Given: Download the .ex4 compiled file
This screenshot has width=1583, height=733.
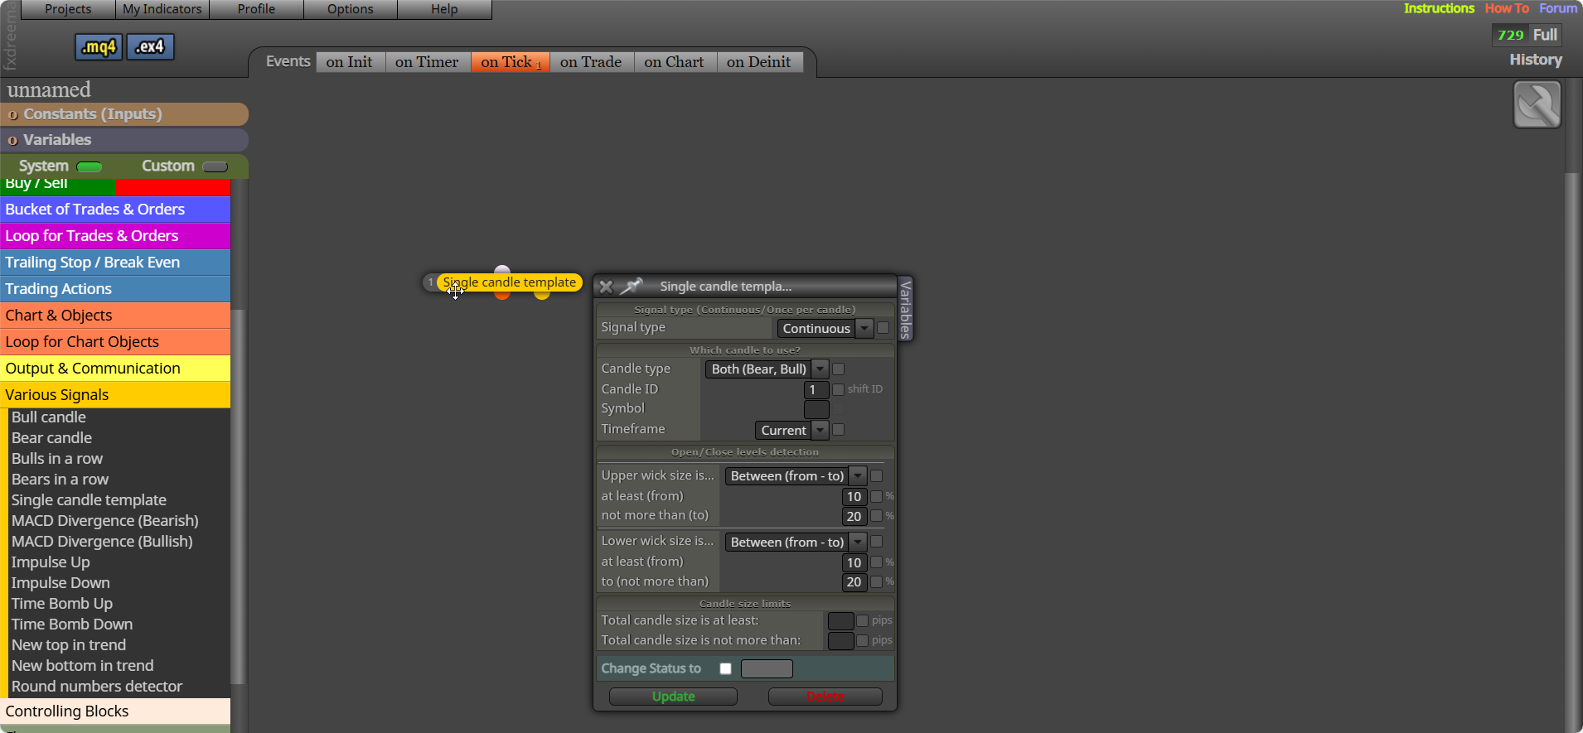Looking at the screenshot, I should coord(150,47).
